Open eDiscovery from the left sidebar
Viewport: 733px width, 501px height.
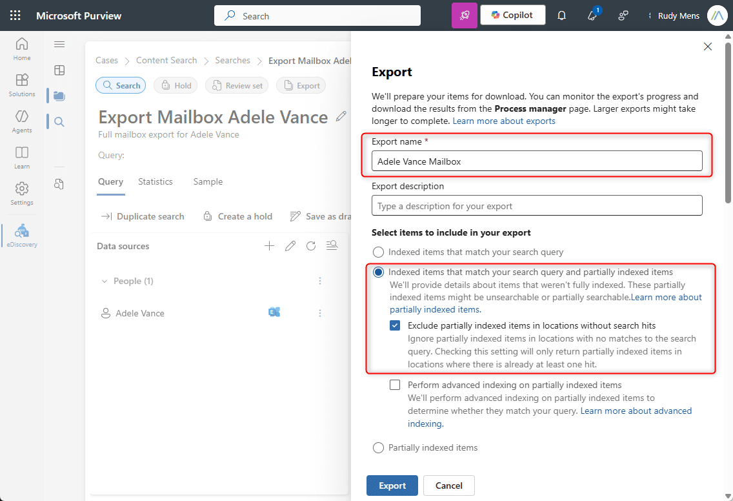[x=22, y=235]
